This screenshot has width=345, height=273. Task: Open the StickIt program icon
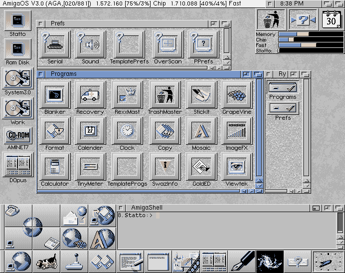click(x=201, y=95)
